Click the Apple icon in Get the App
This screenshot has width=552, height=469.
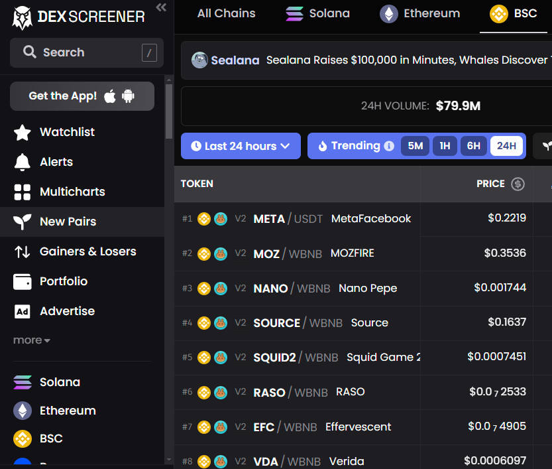click(110, 96)
